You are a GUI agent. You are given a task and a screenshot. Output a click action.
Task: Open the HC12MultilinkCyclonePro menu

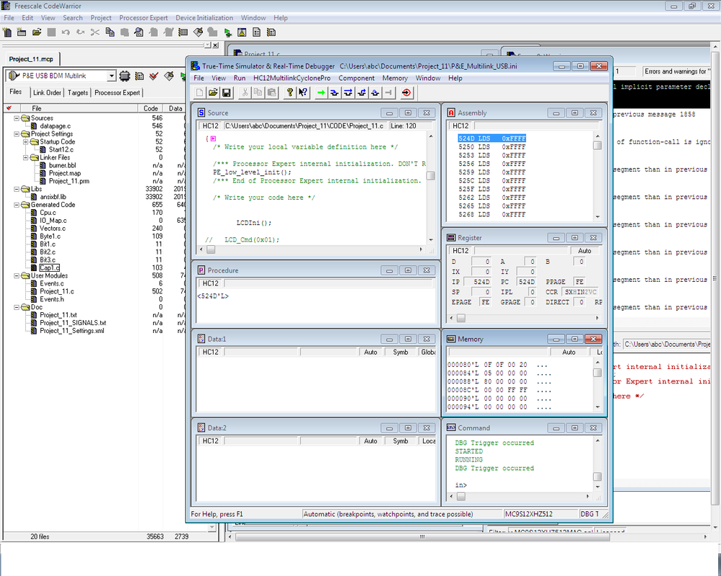click(292, 78)
